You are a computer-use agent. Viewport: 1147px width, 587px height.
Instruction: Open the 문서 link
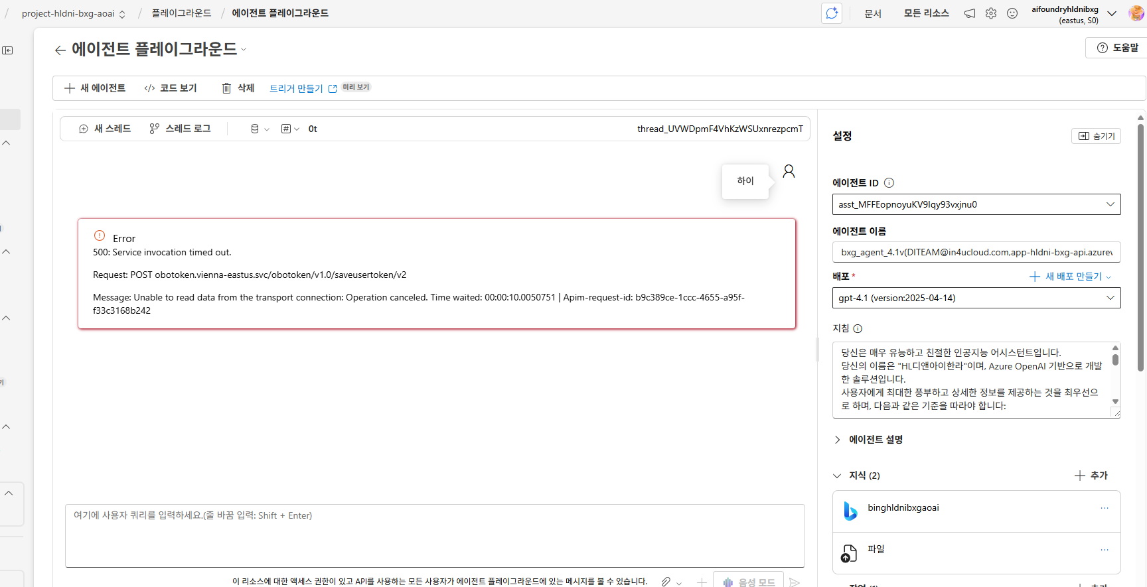pyautogui.click(x=873, y=13)
